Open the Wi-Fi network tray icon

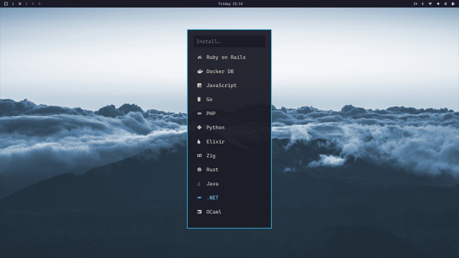[x=430, y=4]
